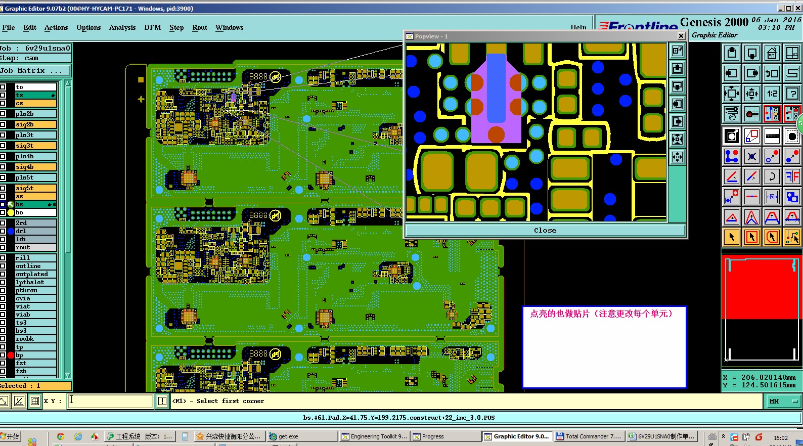
Task: Toggle the checkbox for layer sig3t
Action: pos(3,146)
